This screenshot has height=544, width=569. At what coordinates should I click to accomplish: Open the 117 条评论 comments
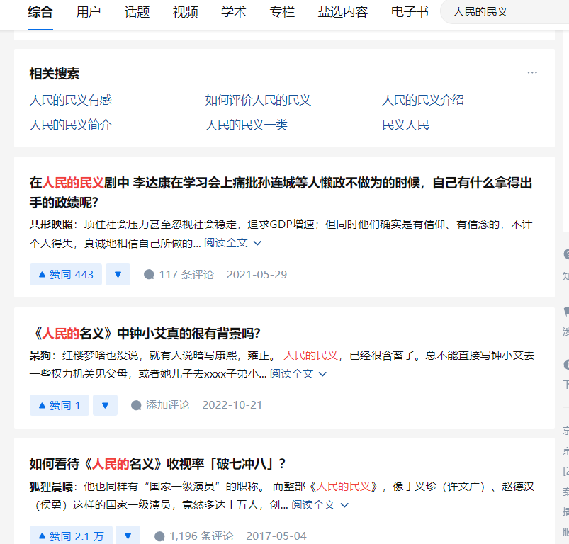pos(179,275)
